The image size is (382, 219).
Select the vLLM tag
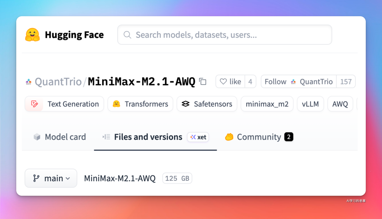coord(310,103)
